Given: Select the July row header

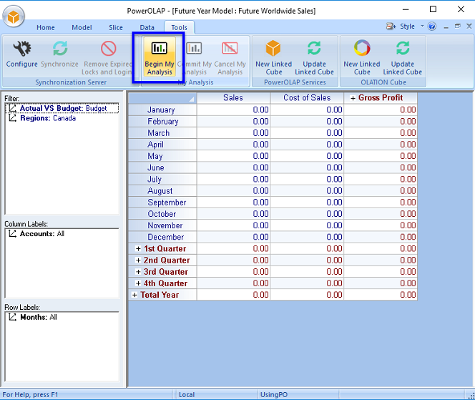Looking at the screenshot, I should click(162, 179).
